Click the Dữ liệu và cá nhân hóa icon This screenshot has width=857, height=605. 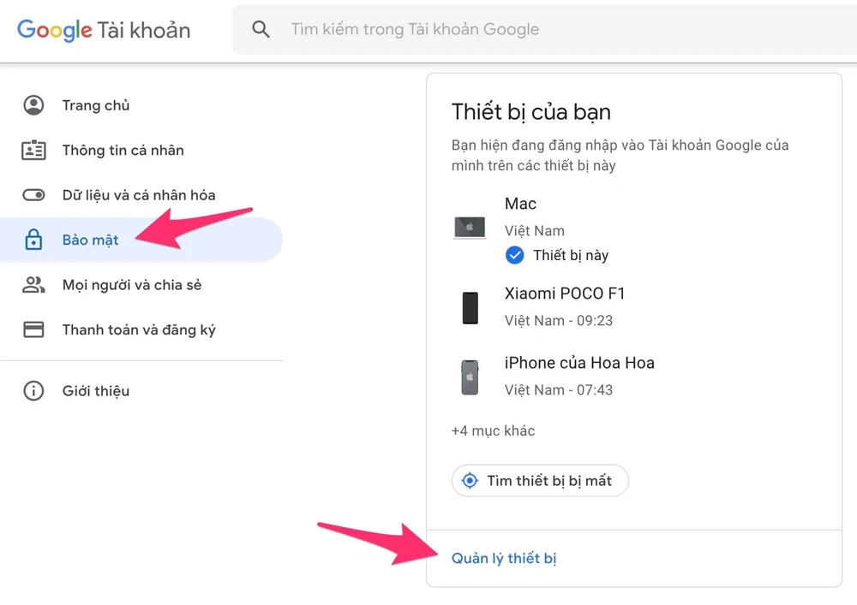click(33, 195)
